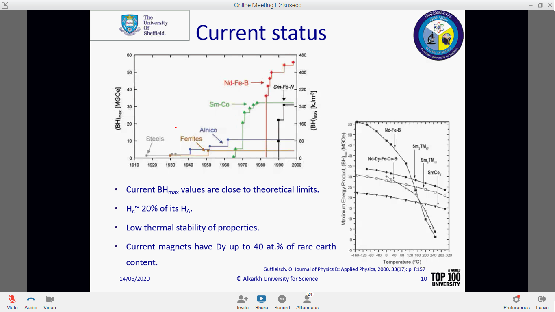Leave the online meeting
Image resolution: width=555 pixels, height=312 pixels.
(x=542, y=302)
